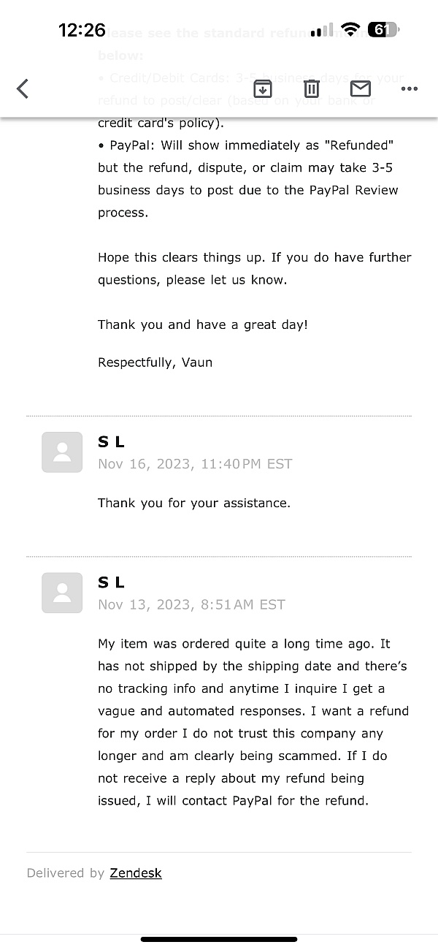Archive this email with the box-arrow icon
Screen dimensions: 438x950
(263, 88)
